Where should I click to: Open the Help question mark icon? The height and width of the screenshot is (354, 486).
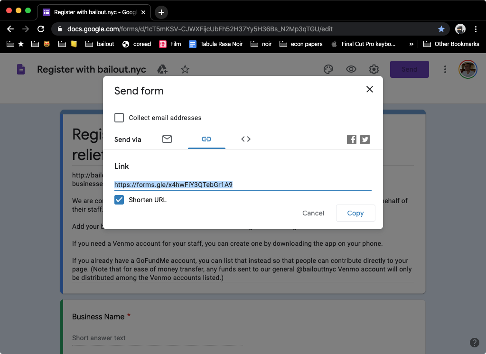[x=474, y=343]
